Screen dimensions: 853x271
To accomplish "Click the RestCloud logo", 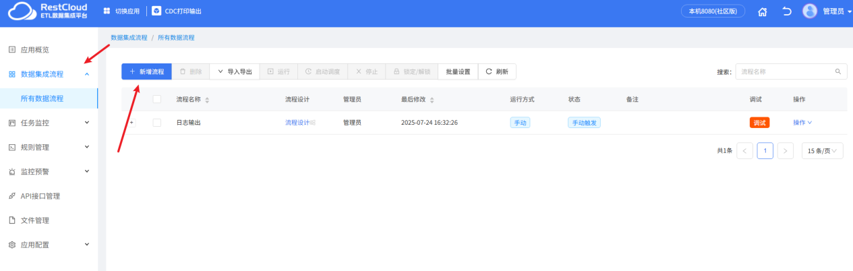I will point(49,11).
